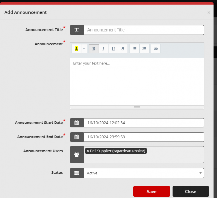Toggle bold formatting in announcement editor
Viewport: 217px width, 198px height.
(x=94, y=49)
